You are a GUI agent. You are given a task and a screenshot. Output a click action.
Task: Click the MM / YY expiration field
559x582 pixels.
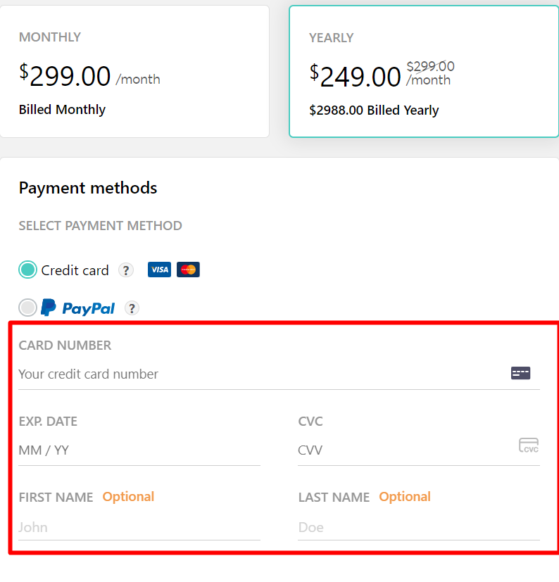coord(139,450)
